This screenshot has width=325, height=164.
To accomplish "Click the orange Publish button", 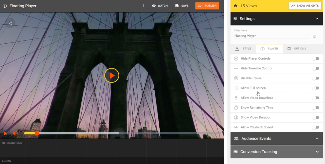I will tap(207, 6).
